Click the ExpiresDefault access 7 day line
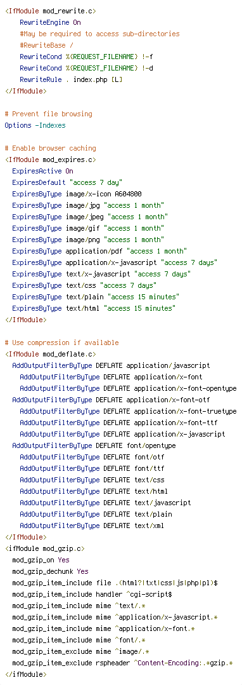This screenshot has height=685, width=242. click(67, 182)
